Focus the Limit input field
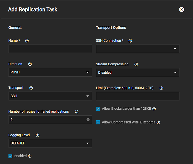193x164 pixels. point(137,96)
